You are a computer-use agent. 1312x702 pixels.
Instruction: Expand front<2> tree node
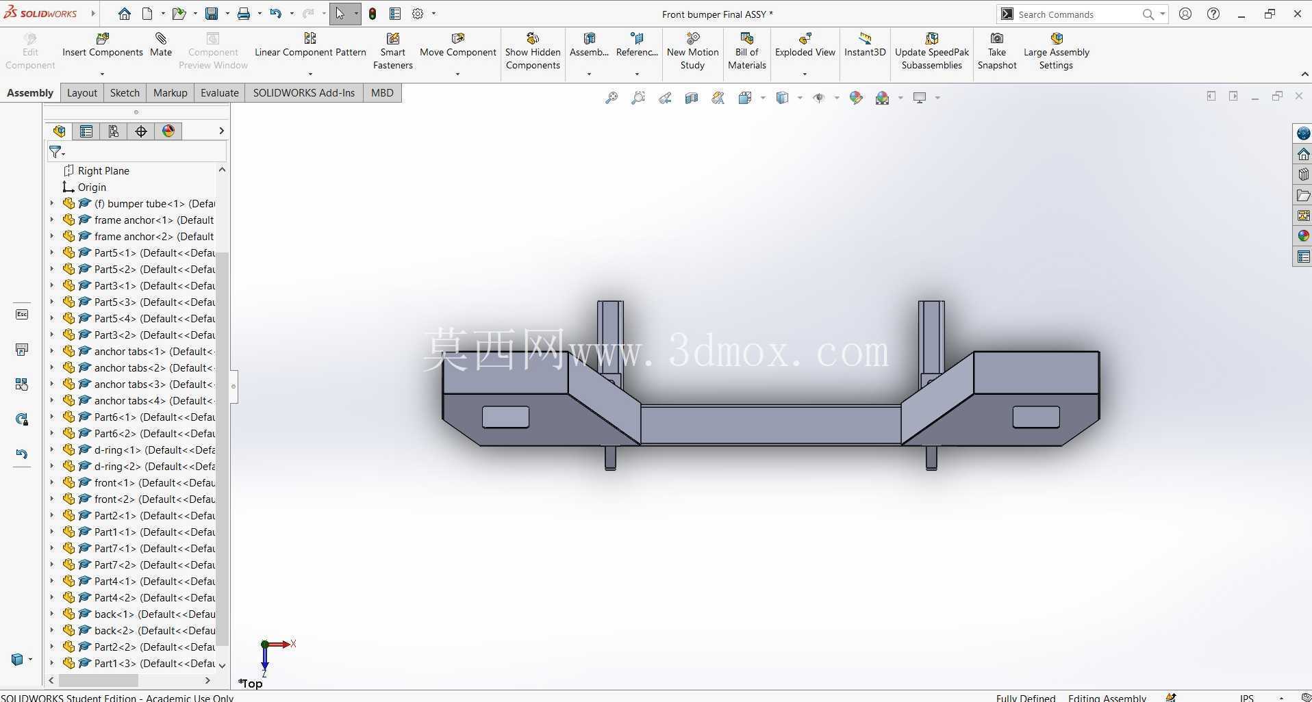[x=52, y=499]
